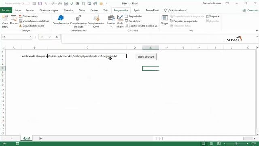
Task: Open the blue Complementos add-ins button
Action: pyautogui.click(x=61, y=20)
